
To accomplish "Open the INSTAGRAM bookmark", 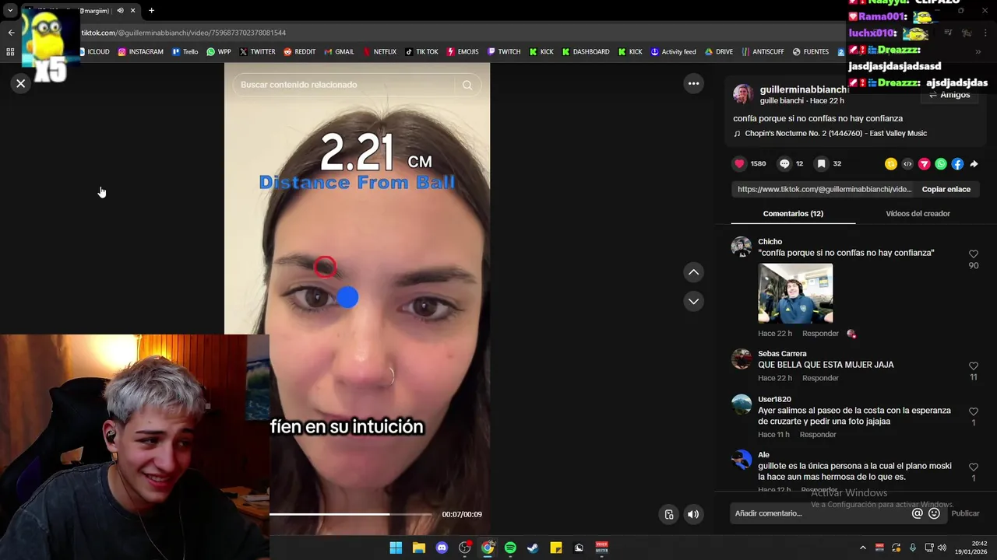I will 140,52.
